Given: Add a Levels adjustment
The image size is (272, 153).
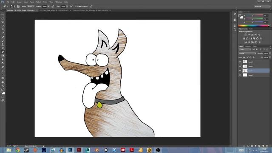Looking at the screenshot, I should pos(249,35).
